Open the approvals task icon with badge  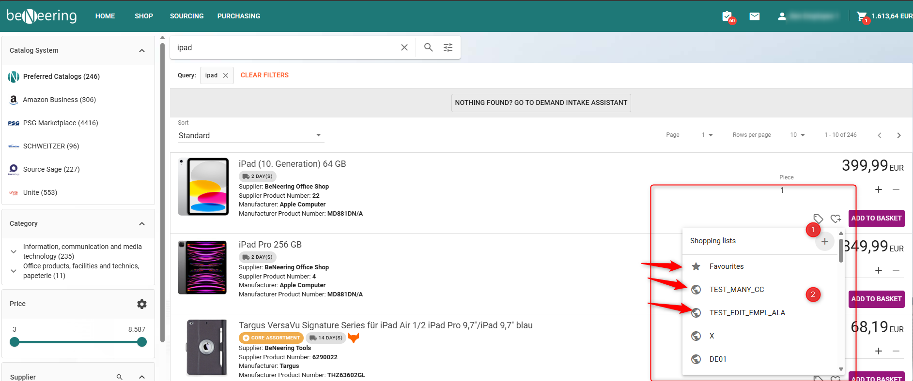point(727,16)
